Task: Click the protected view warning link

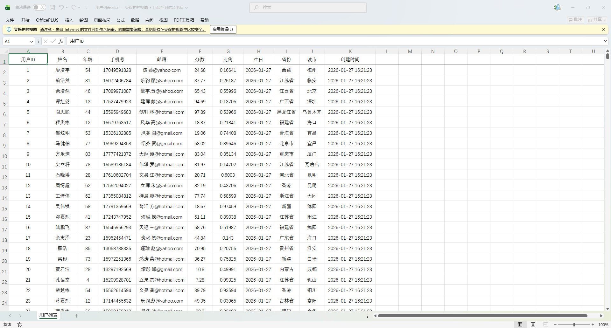Action: pos(123,30)
